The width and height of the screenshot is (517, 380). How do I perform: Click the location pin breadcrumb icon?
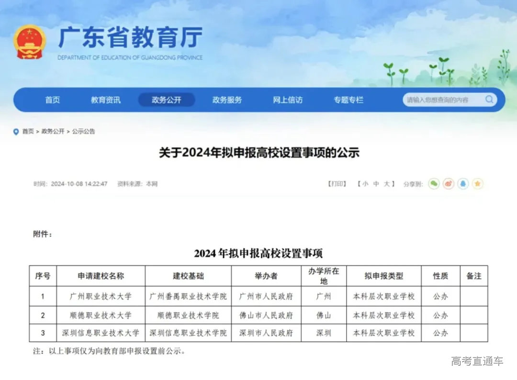point(16,132)
